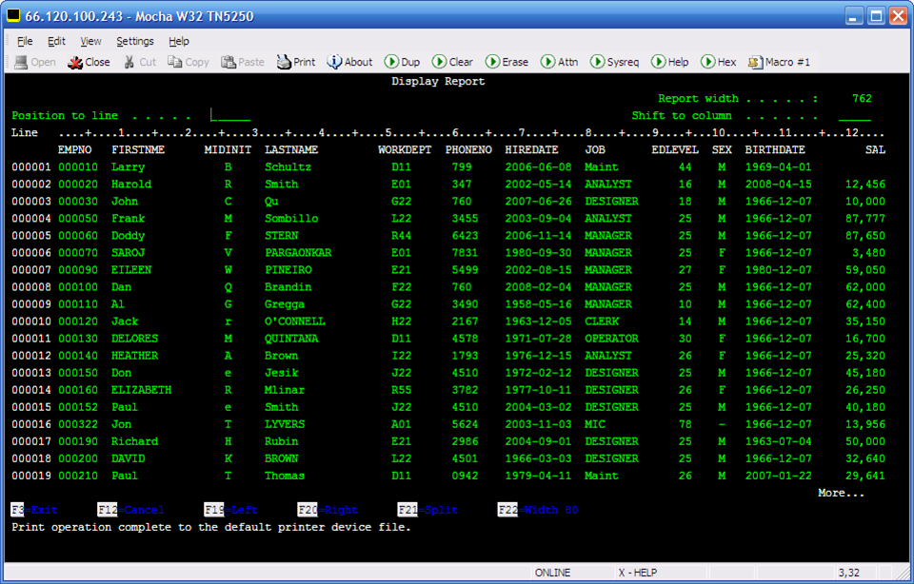Click the Position to line input field
The width and height of the screenshot is (914, 584).
230,115
